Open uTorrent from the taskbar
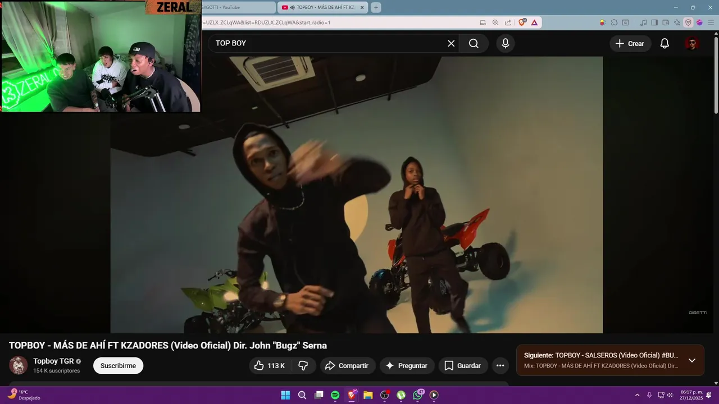 [401, 395]
